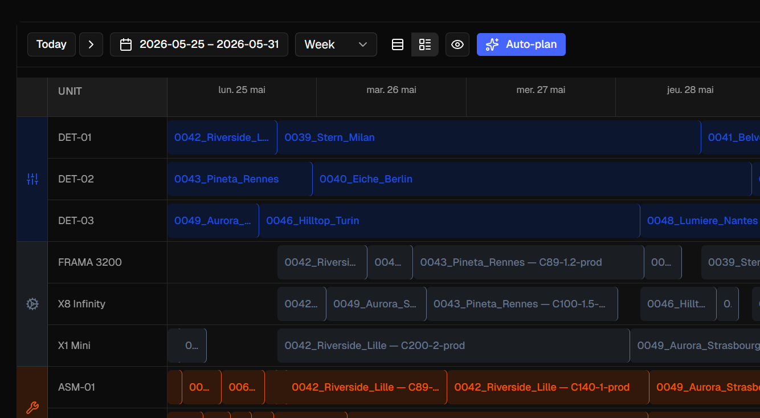Image resolution: width=760 pixels, height=418 pixels.
Task: Open 0039_Ste task on FRAMA 3200
Action: 731,262
